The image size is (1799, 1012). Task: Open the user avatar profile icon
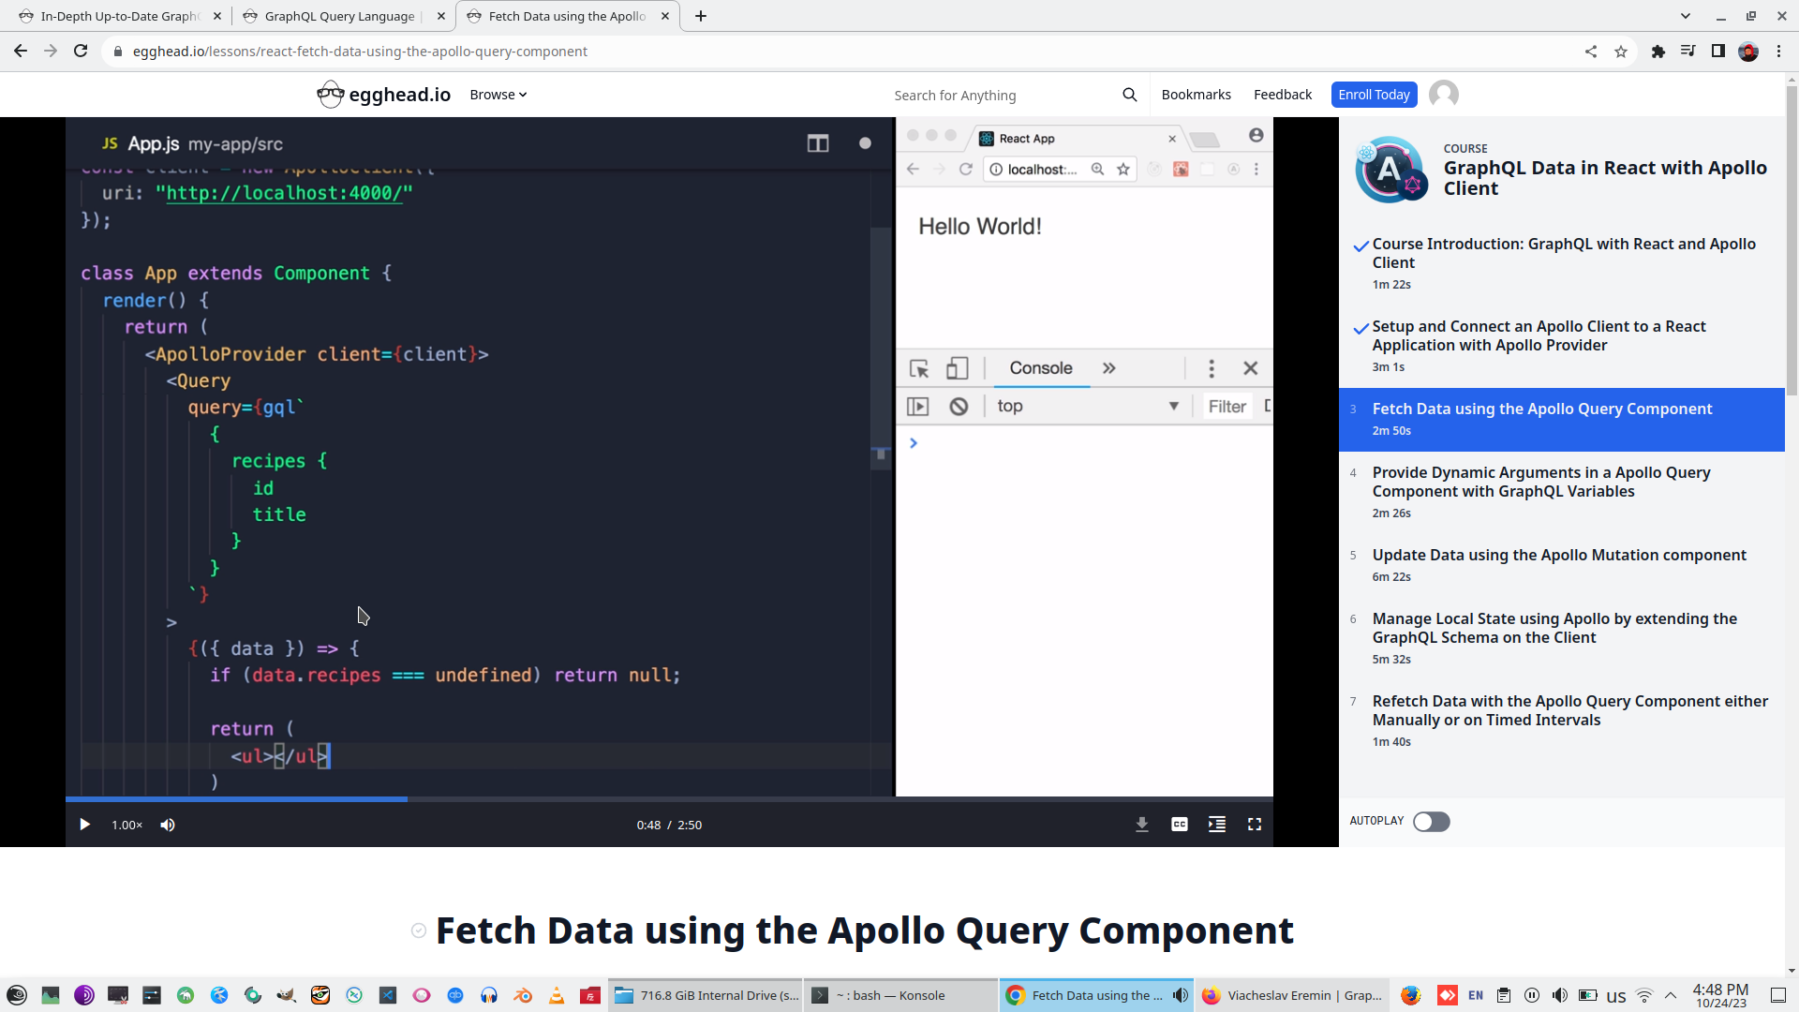coord(1443,95)
